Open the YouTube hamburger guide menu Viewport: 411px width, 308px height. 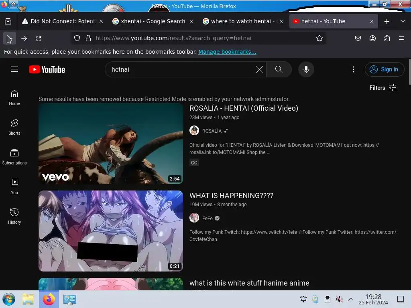[x=14, y=69]
